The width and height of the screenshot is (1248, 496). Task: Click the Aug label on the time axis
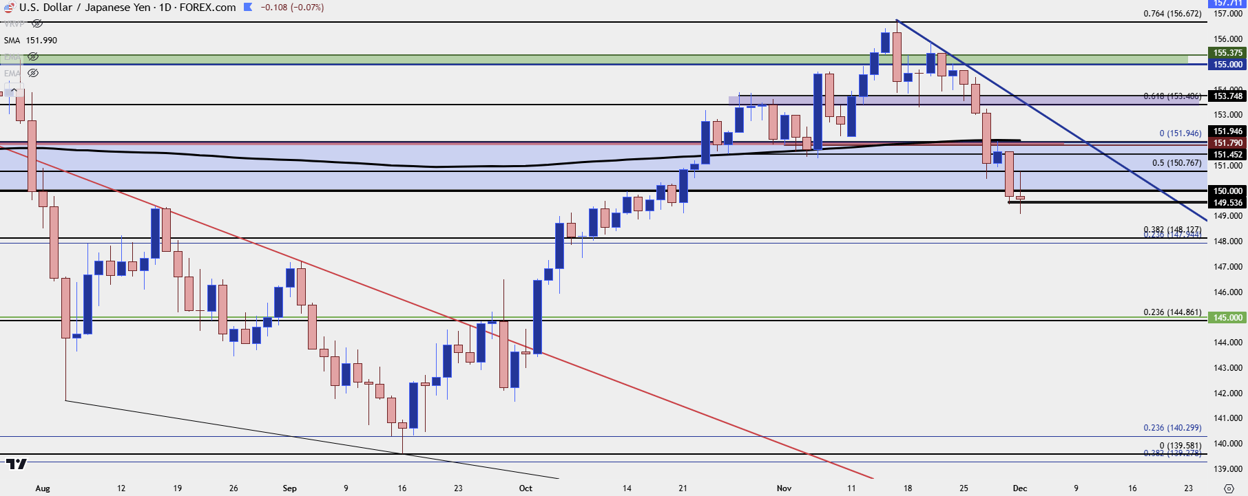(43, 488)
